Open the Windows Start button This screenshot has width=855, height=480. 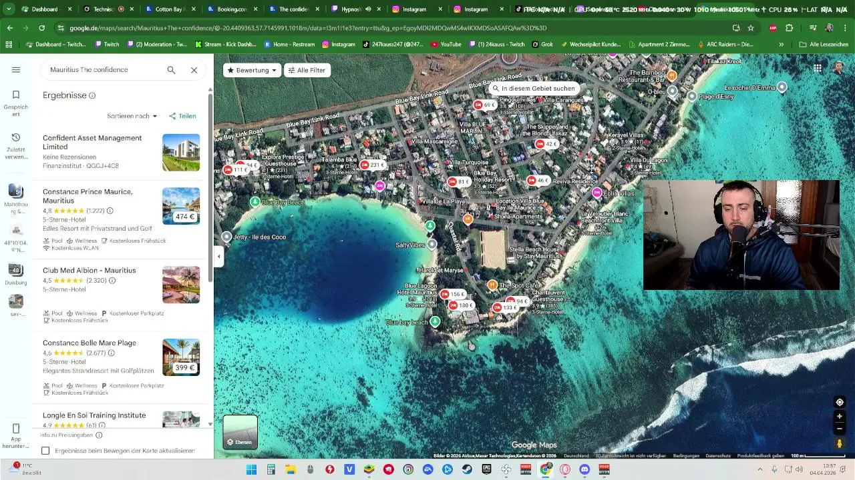(251, 469)
